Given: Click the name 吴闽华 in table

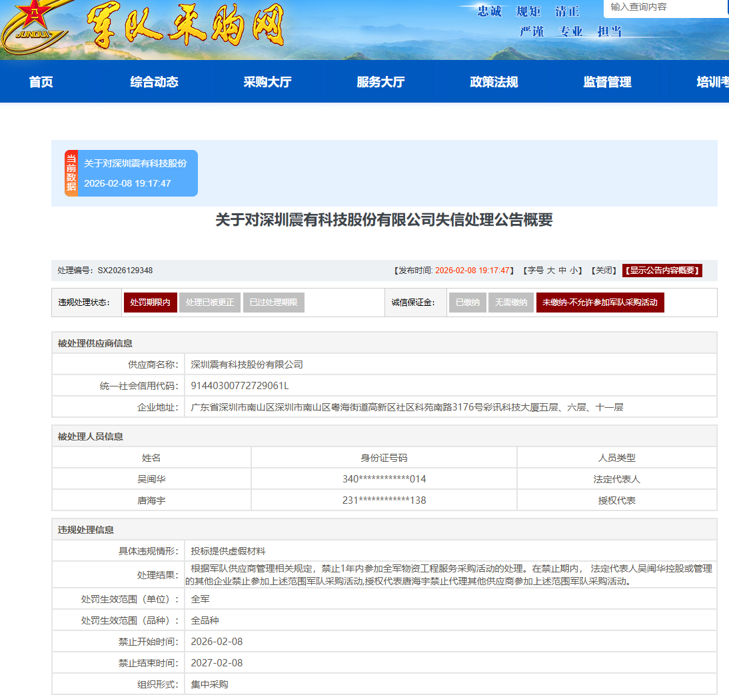Looking at the screenshot, I should pos(151,479).
